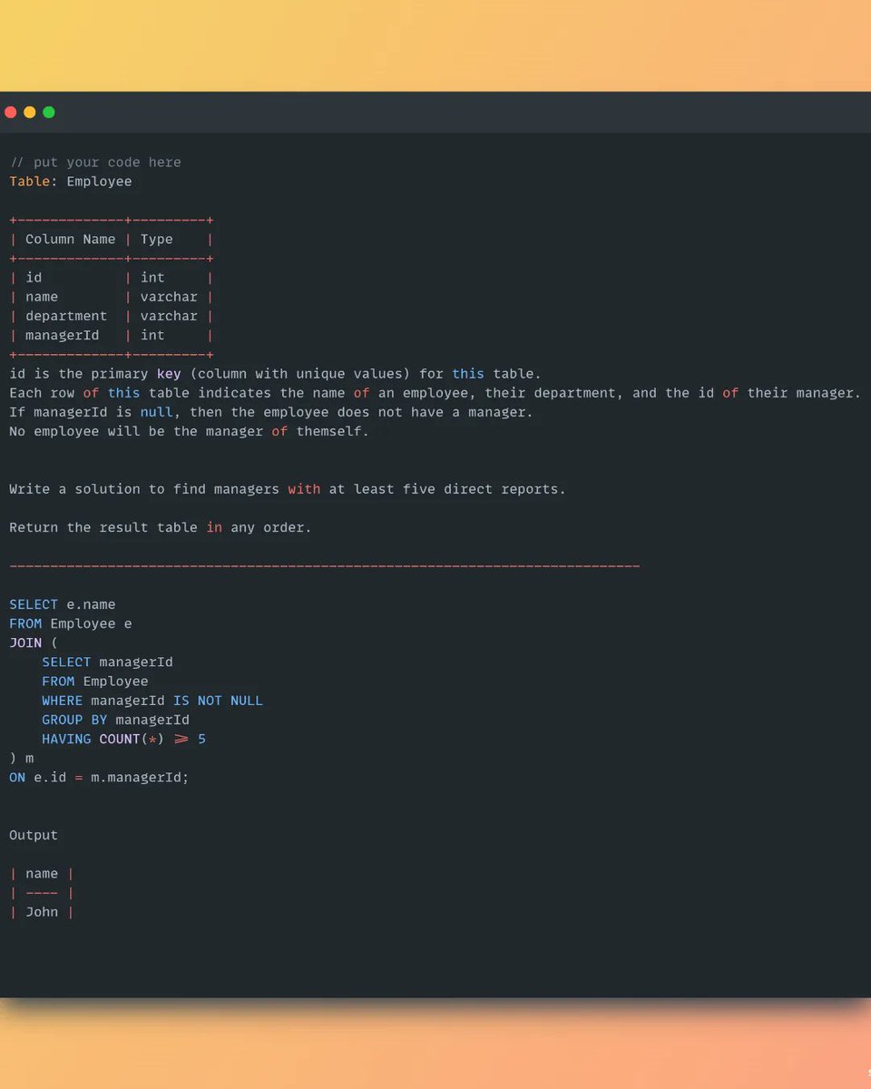Viewport: 871px width, 1089px height.
Task: Click the dashed divider line
Action: (324, 565)
